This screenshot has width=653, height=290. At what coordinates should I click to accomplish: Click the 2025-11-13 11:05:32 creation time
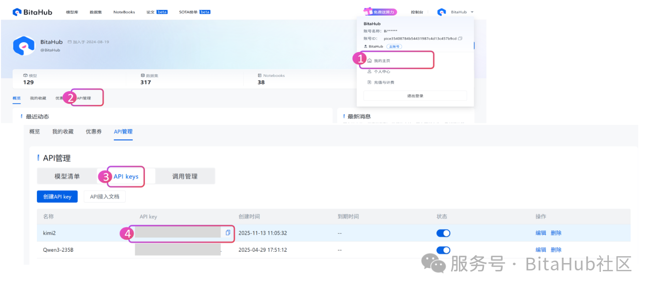(263, 233)
